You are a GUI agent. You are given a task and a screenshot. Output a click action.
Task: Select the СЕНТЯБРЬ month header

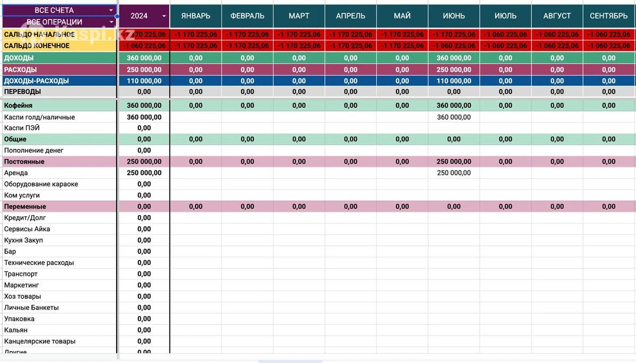[608, 16]
